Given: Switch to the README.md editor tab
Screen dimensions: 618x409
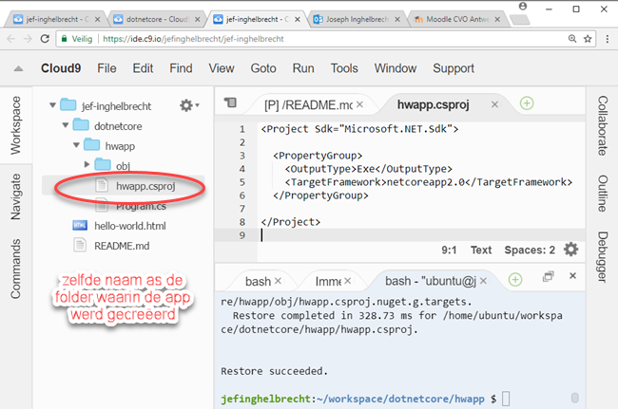Looking at the screenshot, I should [307, 104].
